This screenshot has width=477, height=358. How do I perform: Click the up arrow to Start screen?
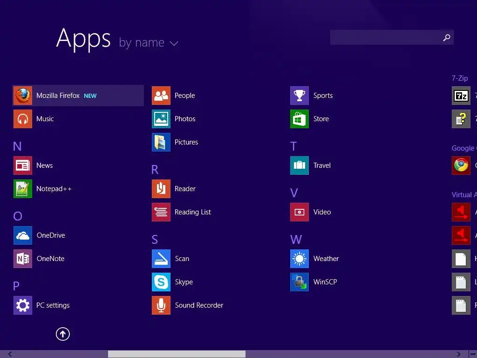(x=63, y=334)
